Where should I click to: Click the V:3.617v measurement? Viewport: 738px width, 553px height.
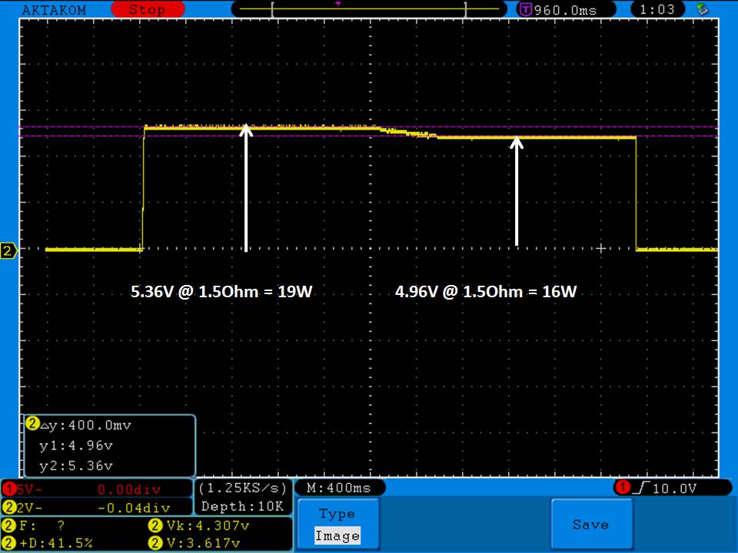coord(194,543)
